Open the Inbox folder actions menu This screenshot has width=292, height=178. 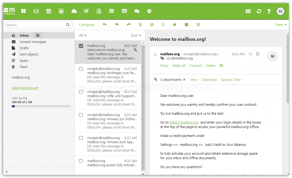pos(38,35)
